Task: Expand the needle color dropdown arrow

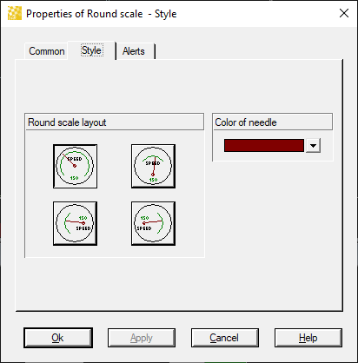Action: coord(313,145)
